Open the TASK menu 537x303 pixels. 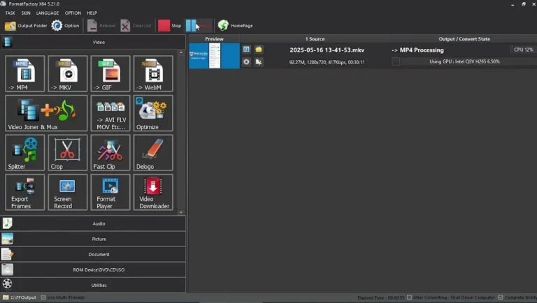10,13
